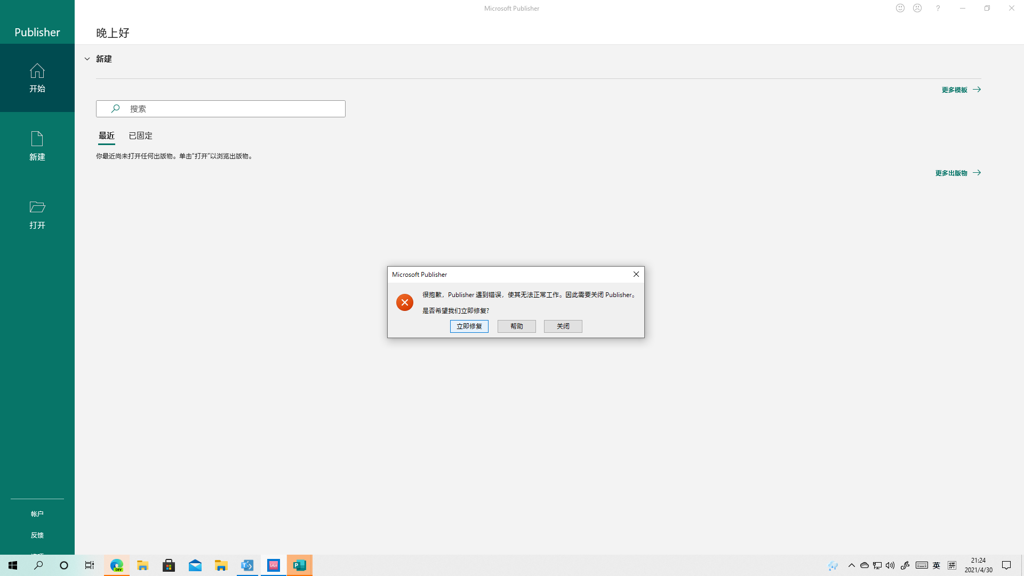Click the Publisher logo text in sidebar

37,32
